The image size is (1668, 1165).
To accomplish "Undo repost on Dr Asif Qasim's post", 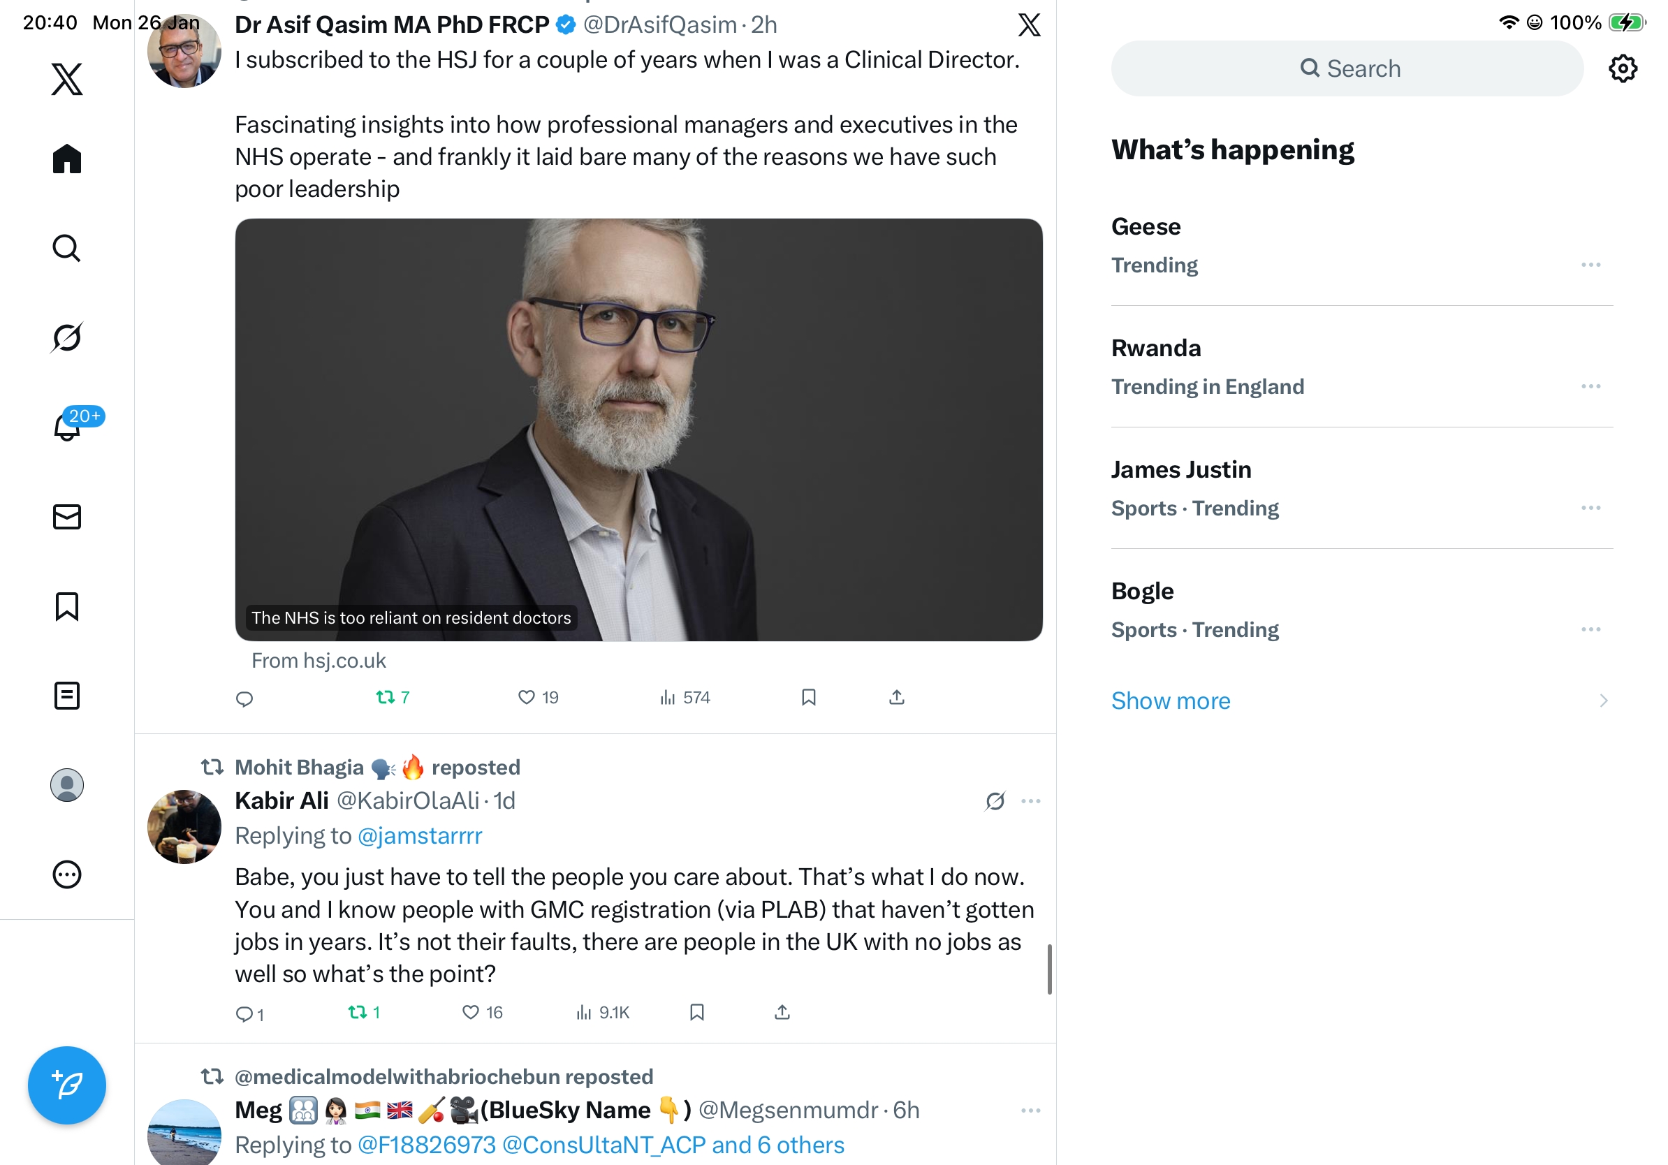I will click(385, 697).
